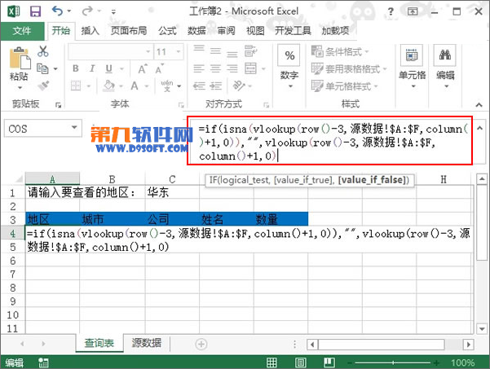Switch to the 源数据 sheet tab

point(146,343)
